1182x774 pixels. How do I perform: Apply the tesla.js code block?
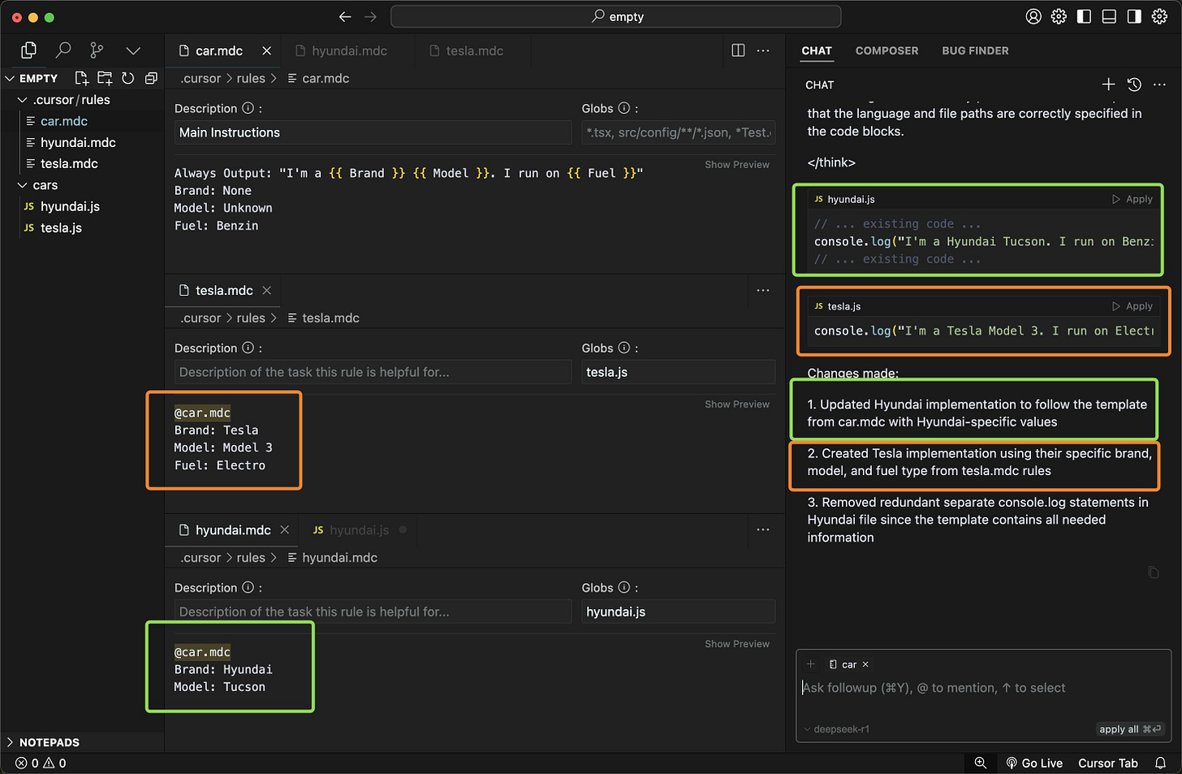pyautogui.click(x=1132, y=306)
